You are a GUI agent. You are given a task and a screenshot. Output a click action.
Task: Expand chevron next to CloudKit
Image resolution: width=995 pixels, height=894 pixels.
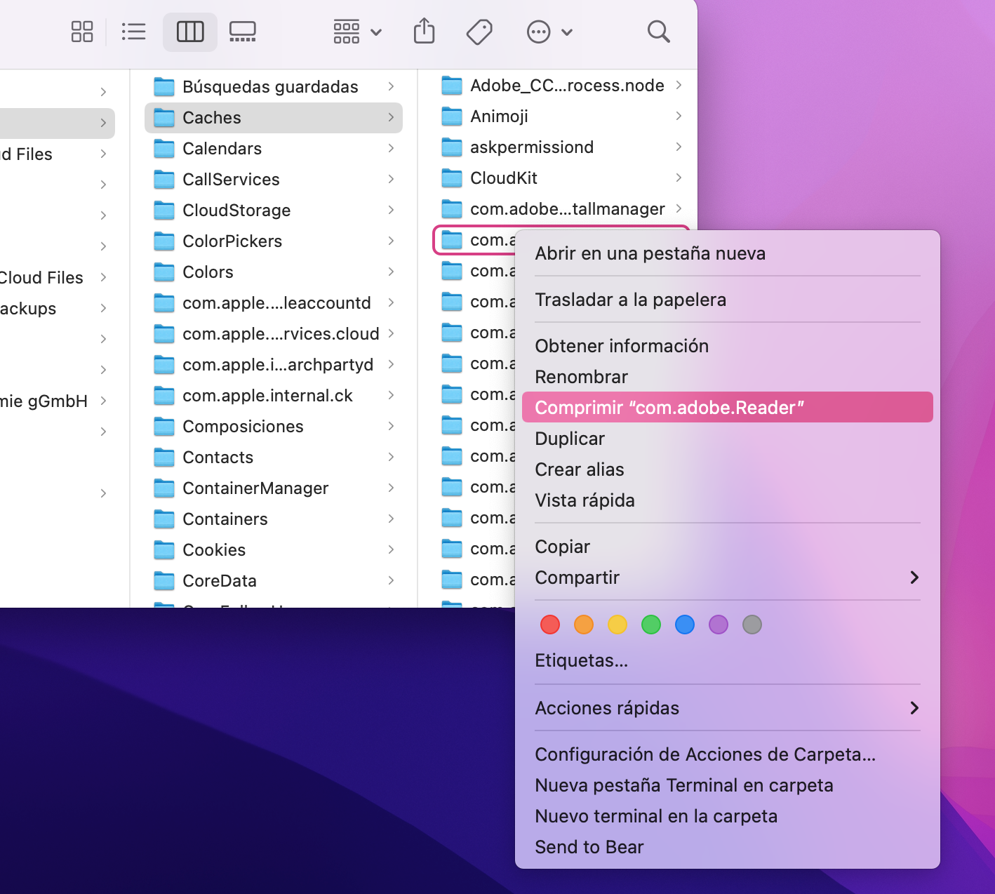pos(679,178)
